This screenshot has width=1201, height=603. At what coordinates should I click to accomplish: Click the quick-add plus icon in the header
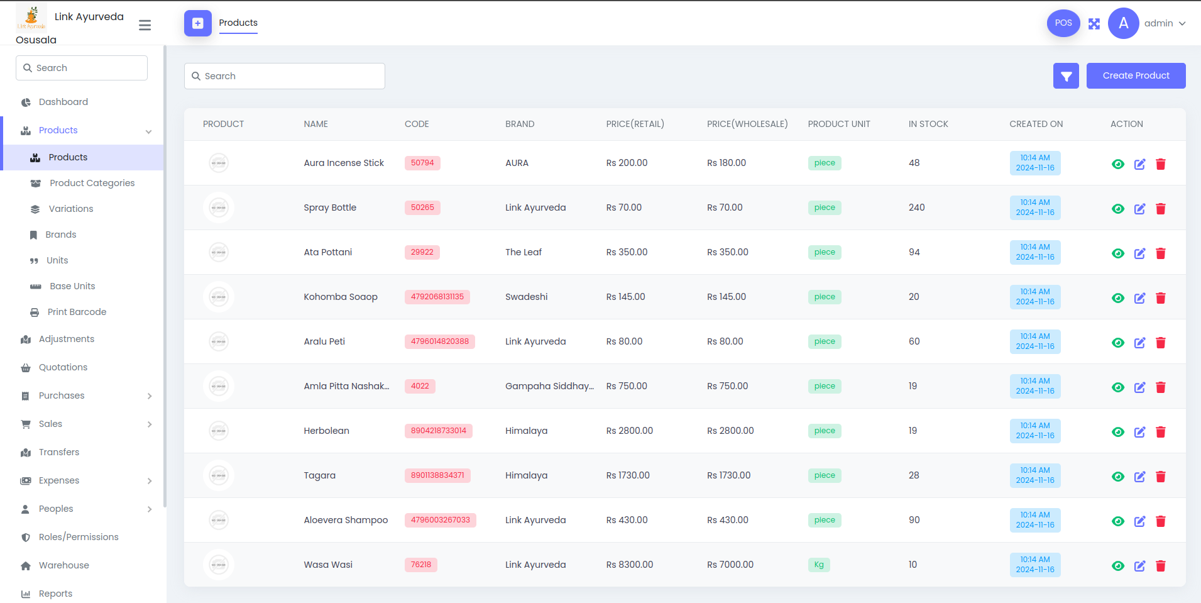coord(197,23)
